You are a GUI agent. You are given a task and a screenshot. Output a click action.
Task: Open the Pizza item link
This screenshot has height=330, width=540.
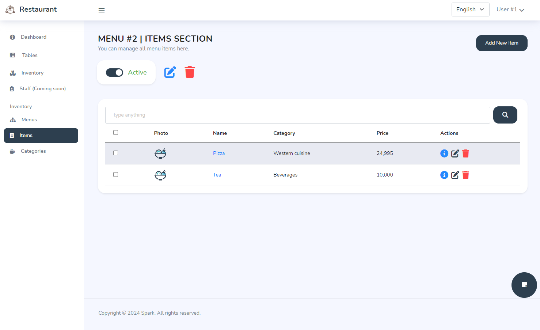tap(219, 153)
